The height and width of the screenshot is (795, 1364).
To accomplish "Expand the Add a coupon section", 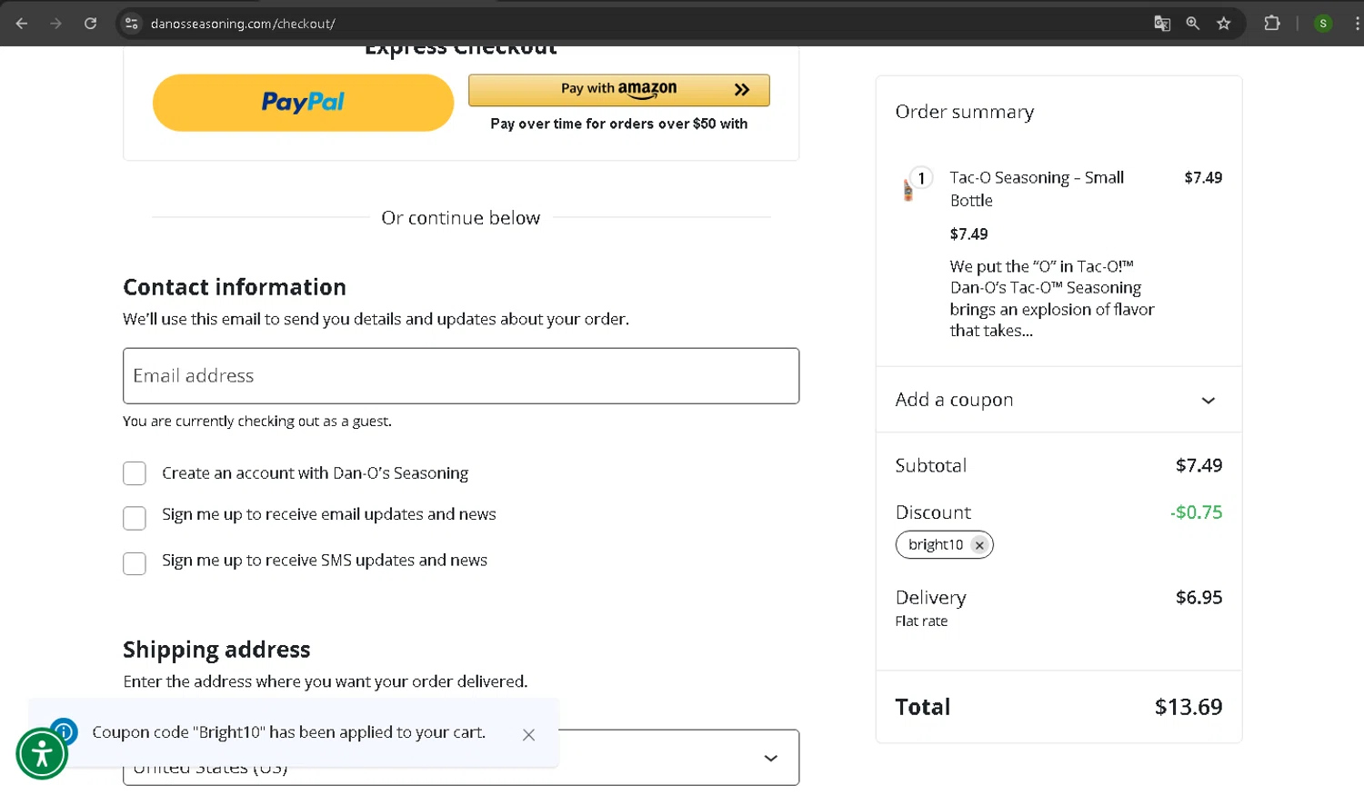I will coord(1058,400).
